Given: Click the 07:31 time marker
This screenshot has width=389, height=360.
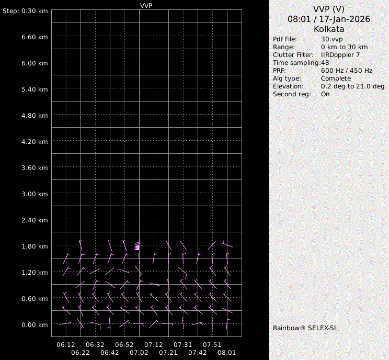Looking at the screenshot, I should point(183,345).
